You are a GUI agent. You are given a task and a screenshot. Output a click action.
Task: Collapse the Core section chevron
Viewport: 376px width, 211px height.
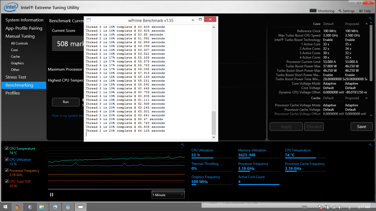pos(366,24)
